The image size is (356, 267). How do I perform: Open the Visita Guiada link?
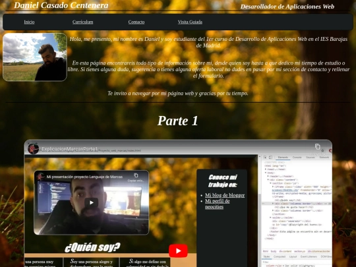coord(190,22)
